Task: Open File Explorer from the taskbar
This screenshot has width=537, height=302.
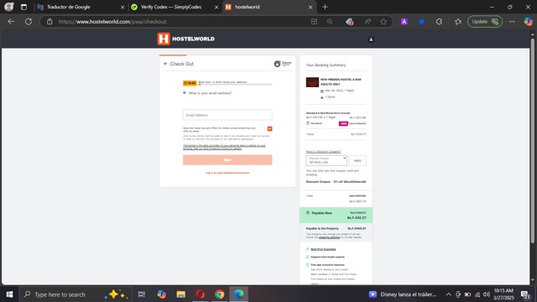Action: point(181,294)
